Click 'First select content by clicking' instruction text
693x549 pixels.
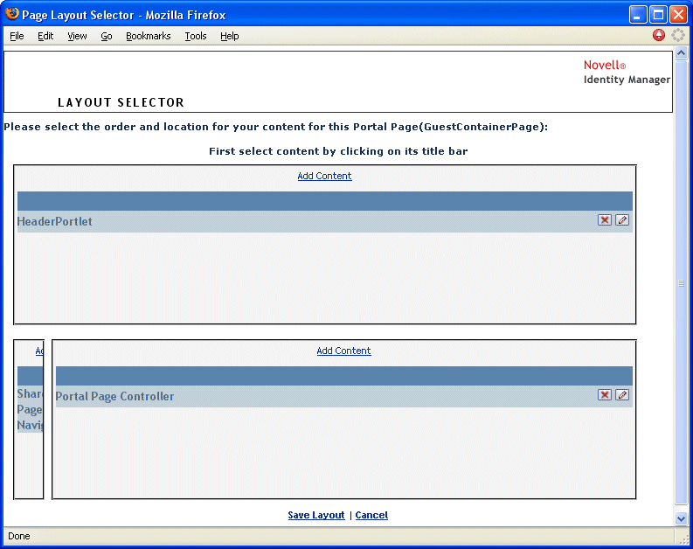338,151
